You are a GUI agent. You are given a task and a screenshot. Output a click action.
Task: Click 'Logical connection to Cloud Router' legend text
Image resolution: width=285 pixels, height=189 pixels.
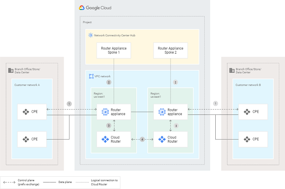pyautogui.click(x=104, y=182)
